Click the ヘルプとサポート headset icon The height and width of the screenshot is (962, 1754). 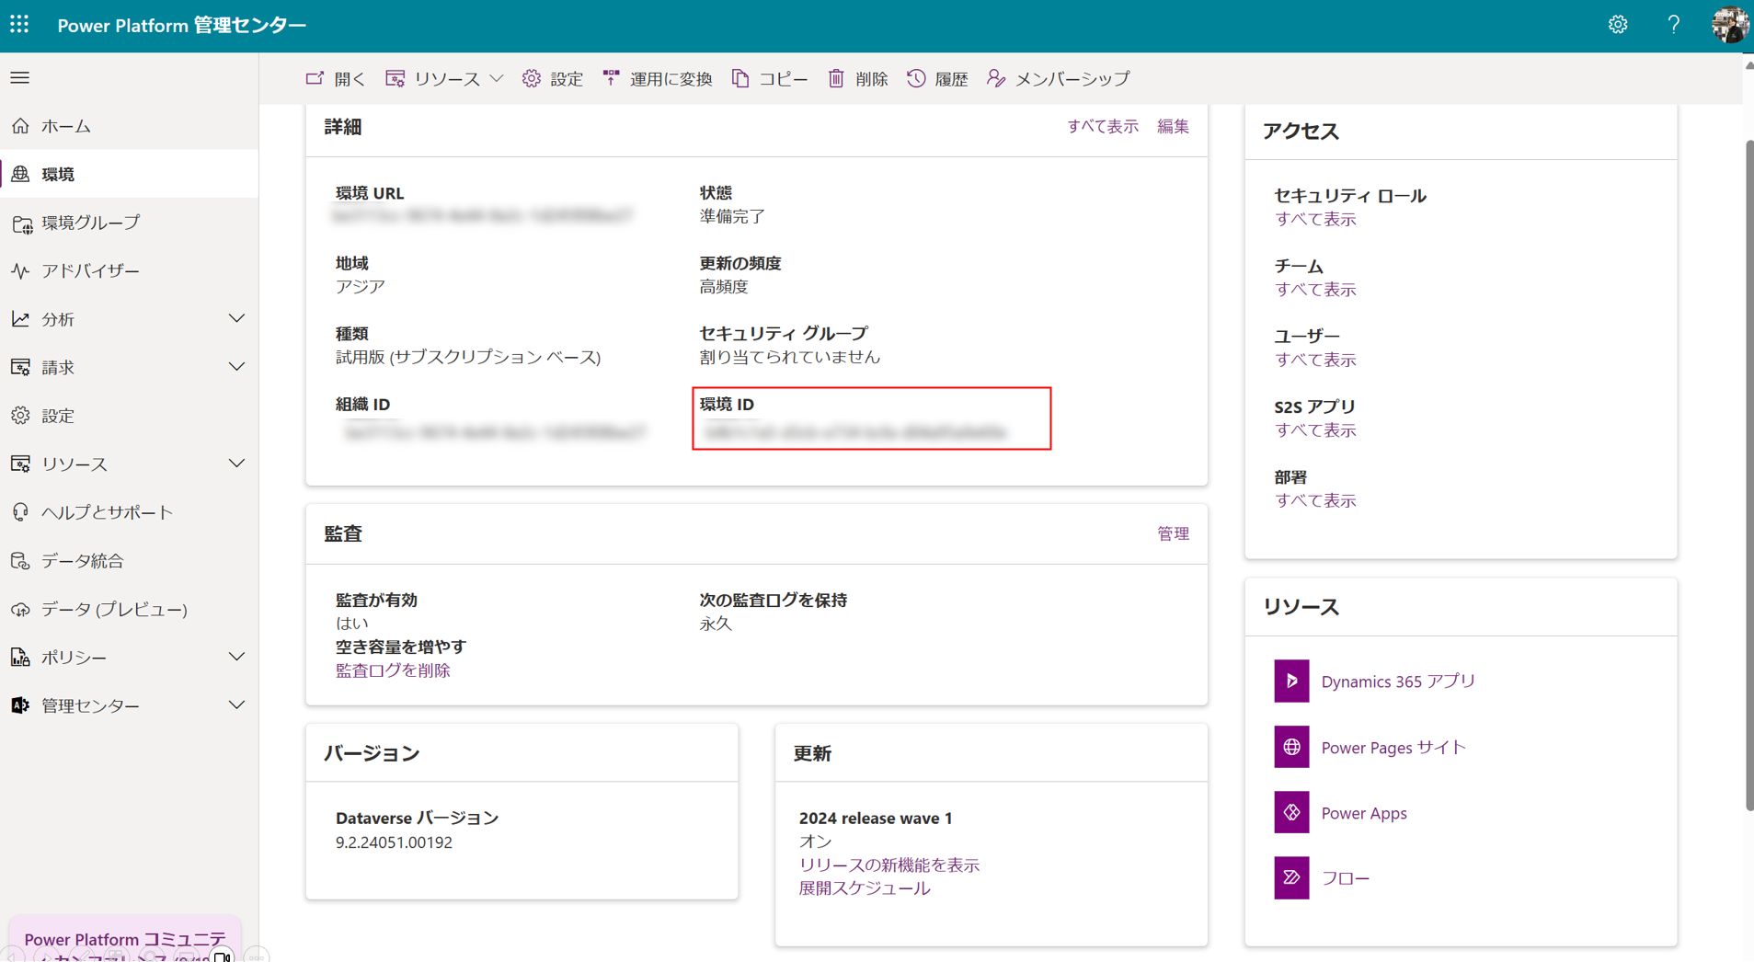(20, 512)
